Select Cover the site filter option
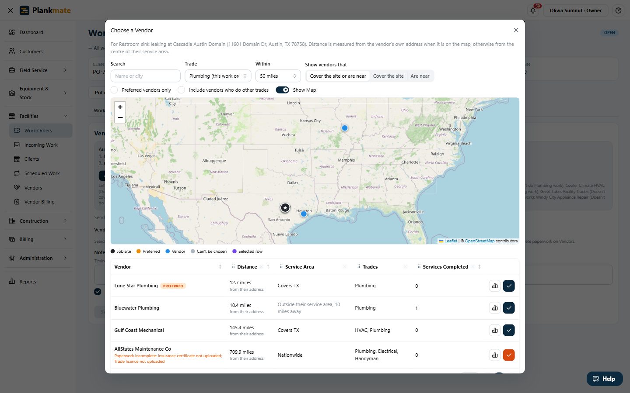The image size is (630, 393). [x=388, y=76]
